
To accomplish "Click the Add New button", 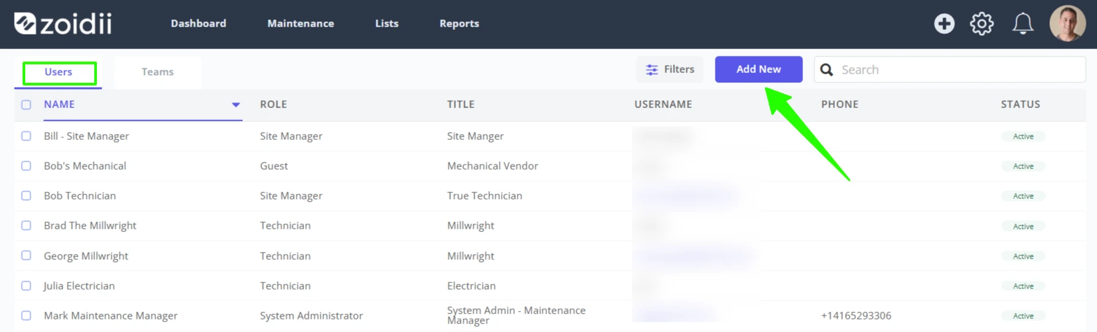I will [759, 69].
